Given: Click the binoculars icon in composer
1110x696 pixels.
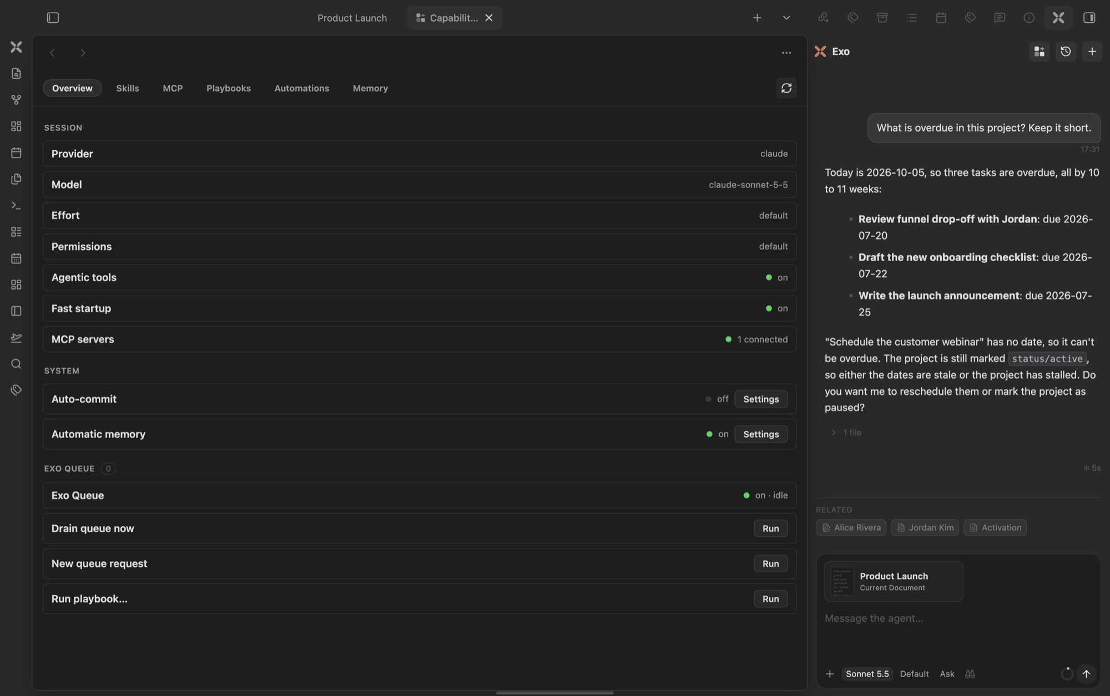Looking at the screenshot, I should tap(970, 674).
